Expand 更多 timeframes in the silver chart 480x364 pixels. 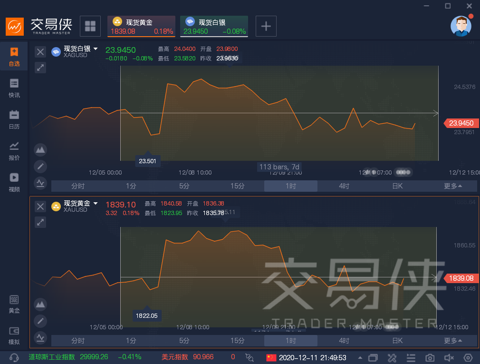tap(453, 186)
